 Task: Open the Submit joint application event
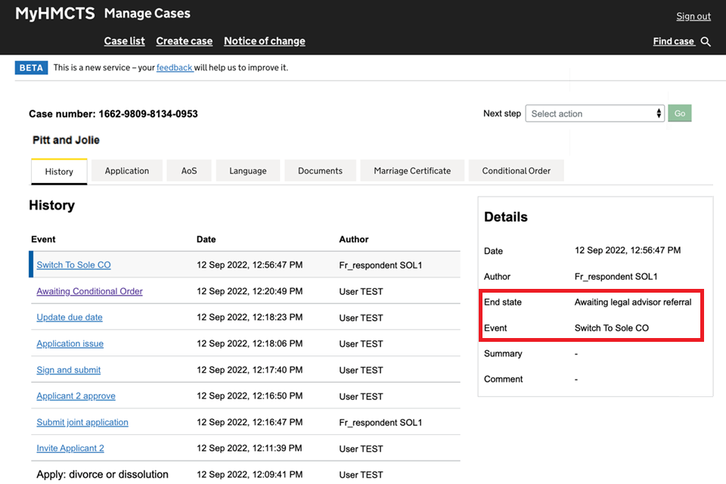82,423
